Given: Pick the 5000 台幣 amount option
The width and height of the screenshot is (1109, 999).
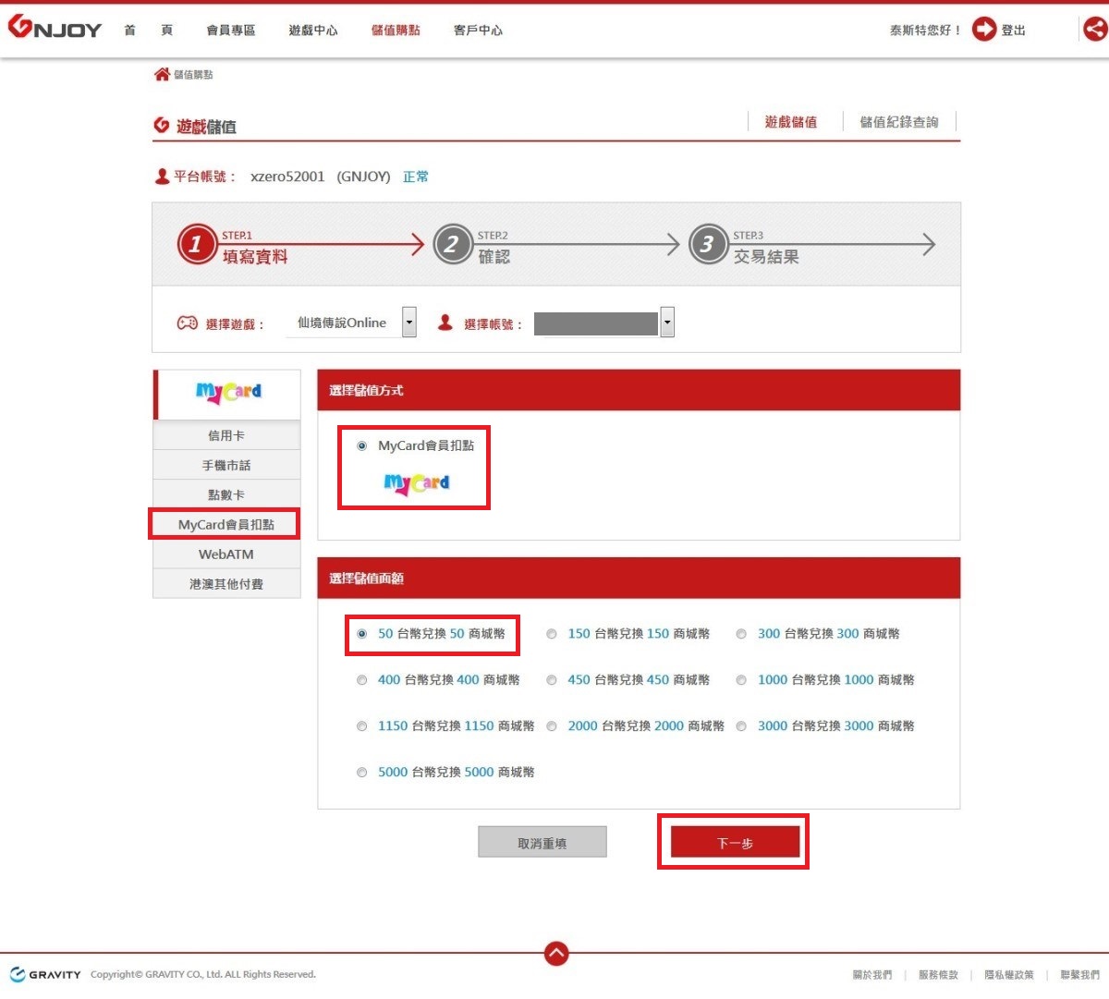Looking at the screenshot, I should tap(362, 773).
